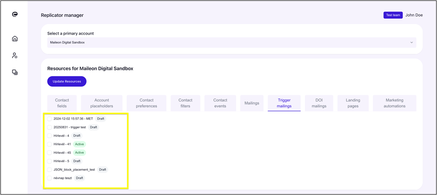Click the Draft badge for Hírlevél - 5
The image size is (437, 195).
point(77,161)
